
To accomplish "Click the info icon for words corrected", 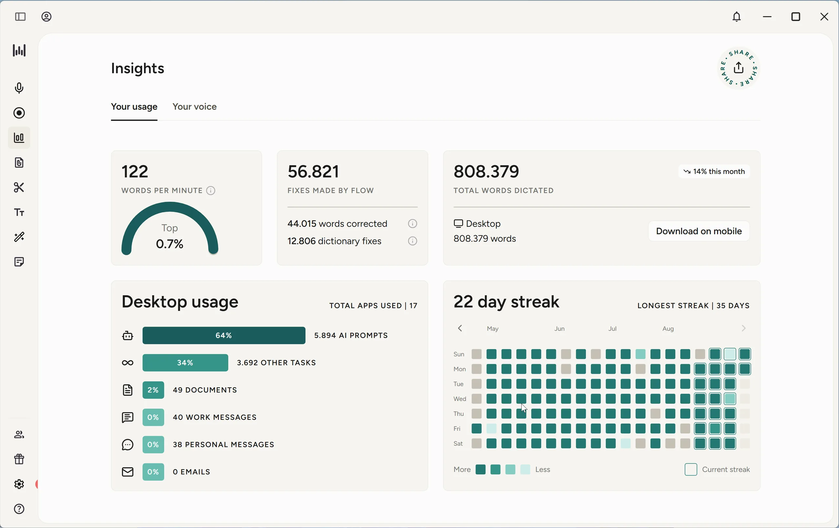I will tap(413, 224).
